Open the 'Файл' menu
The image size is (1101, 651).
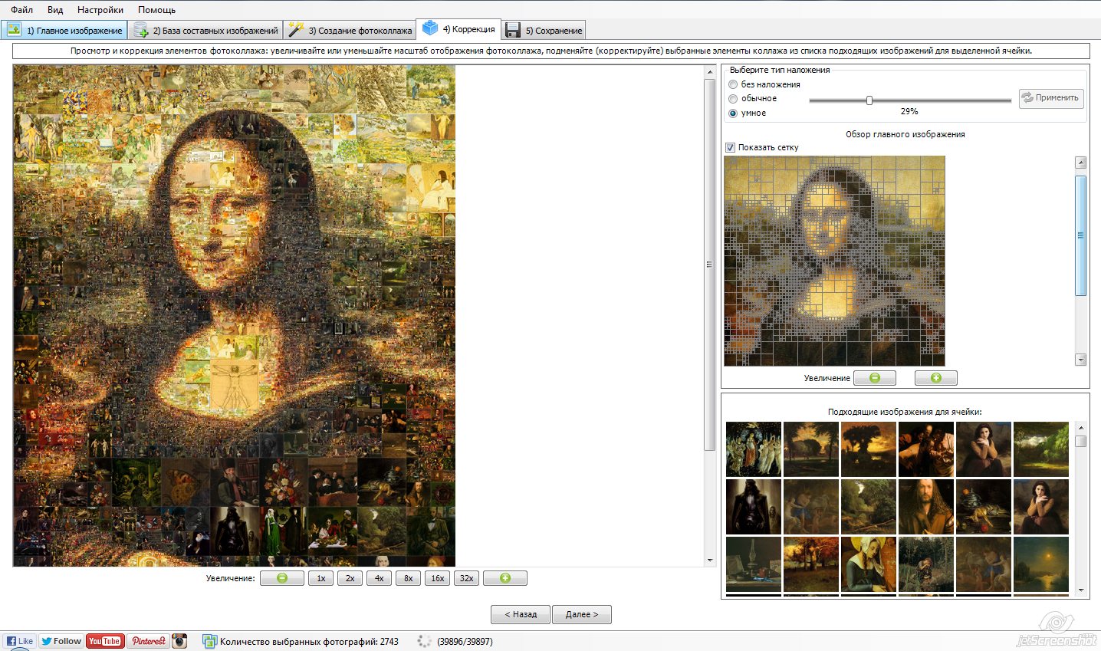pyautogui.click(x=21, y=10)
